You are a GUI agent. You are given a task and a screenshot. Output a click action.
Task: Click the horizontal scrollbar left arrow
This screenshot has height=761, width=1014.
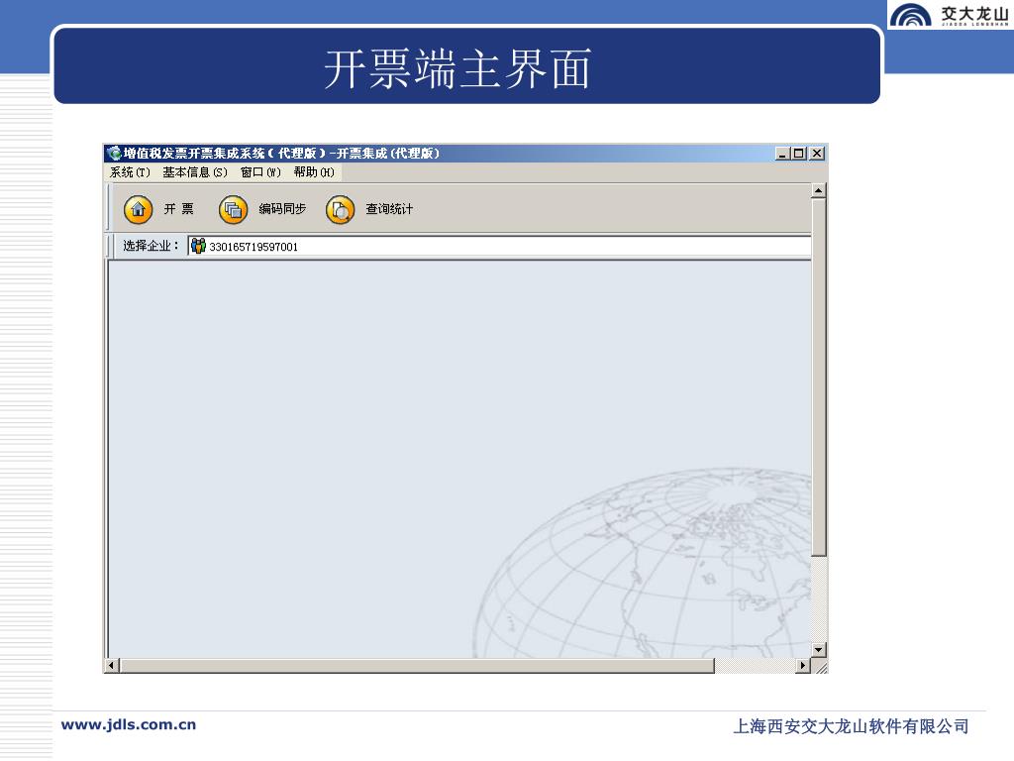(111, 665)
